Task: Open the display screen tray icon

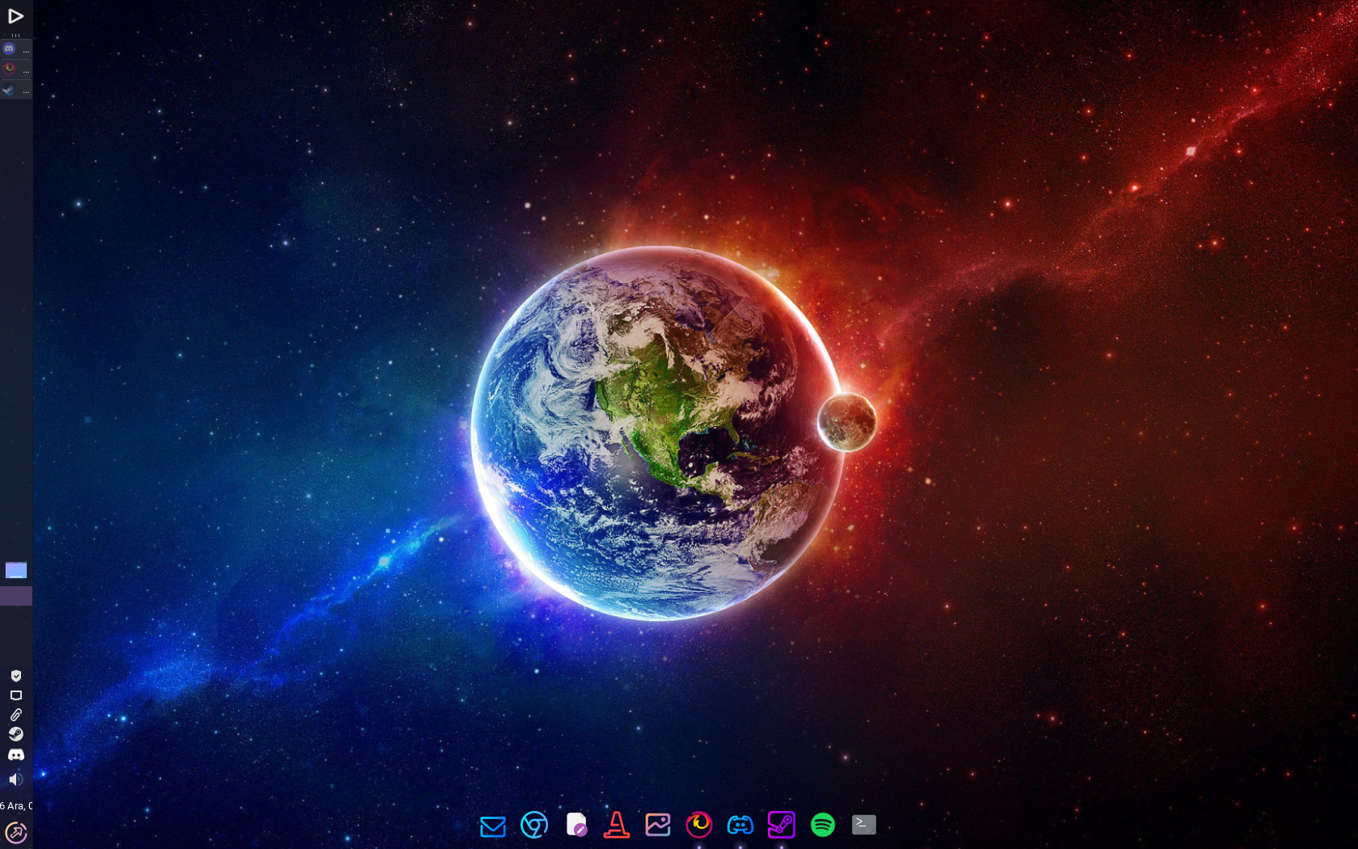Action: [15, 695]
